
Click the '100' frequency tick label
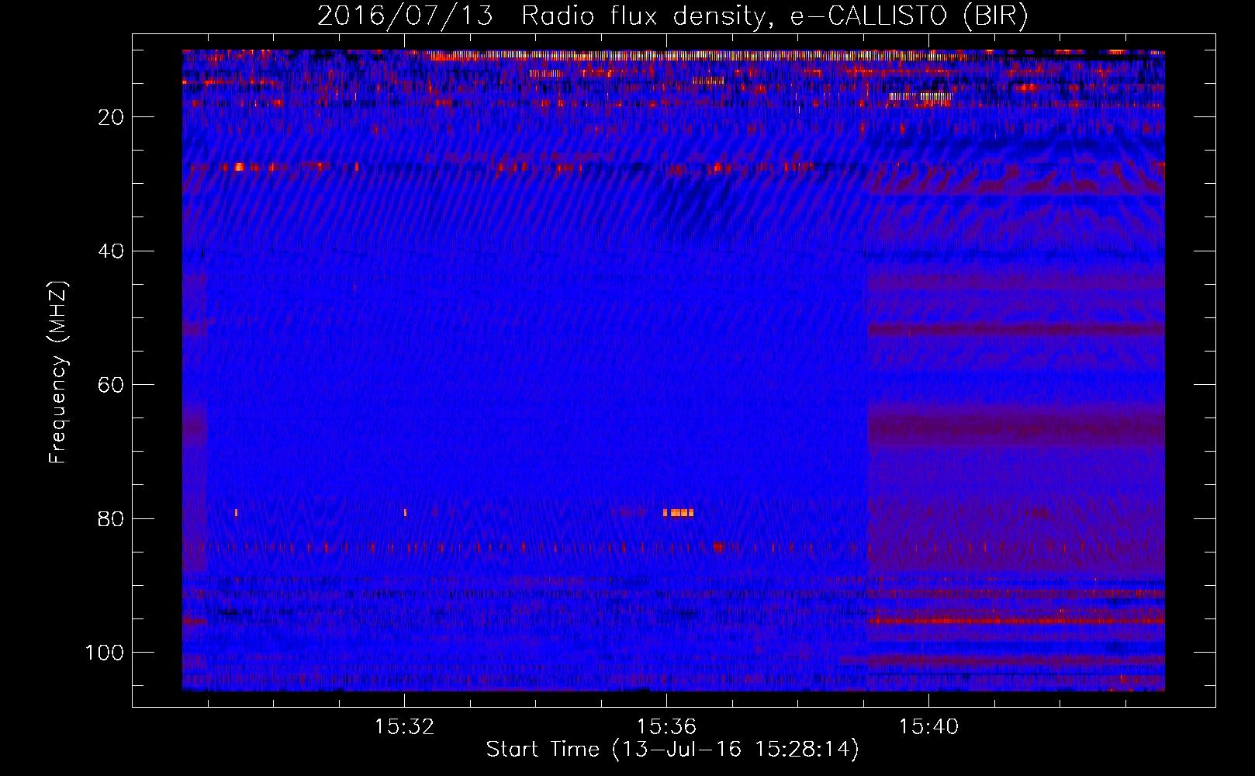[105, 653]
